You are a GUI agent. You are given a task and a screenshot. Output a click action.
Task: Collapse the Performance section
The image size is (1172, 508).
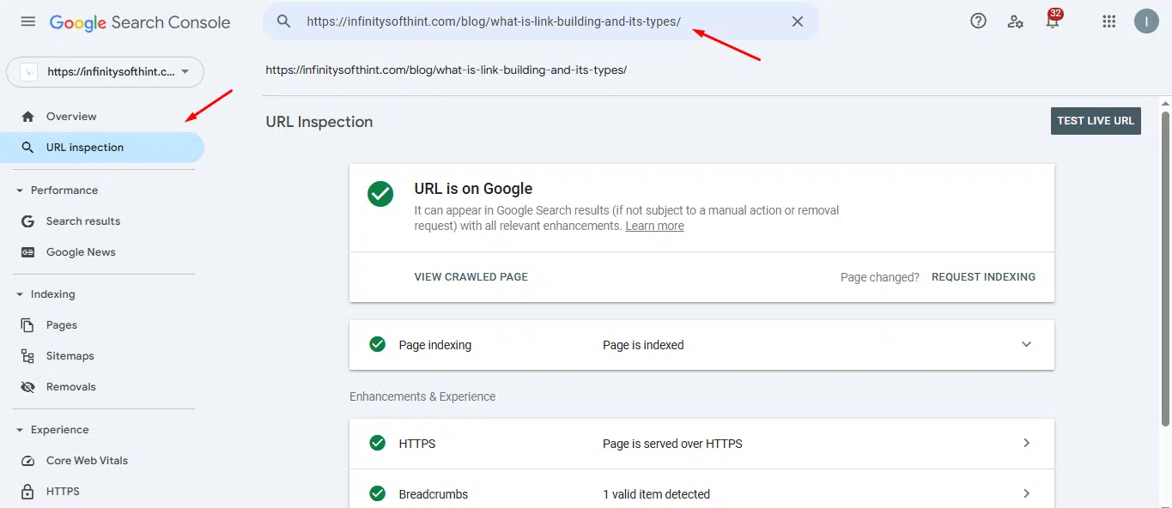pos(19,190)
